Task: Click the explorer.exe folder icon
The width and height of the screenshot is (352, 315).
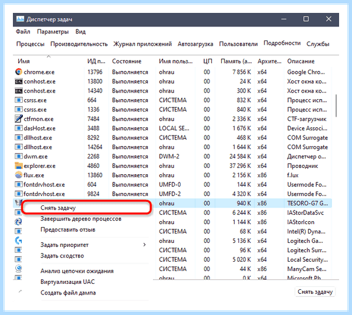Action: pyautogui.click(x=19, y=165)
